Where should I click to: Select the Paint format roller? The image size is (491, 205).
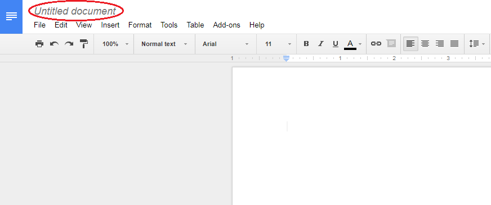coord(83,44)
